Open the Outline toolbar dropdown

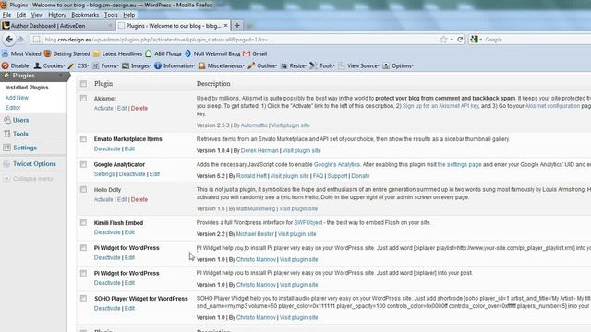(262, 65)
